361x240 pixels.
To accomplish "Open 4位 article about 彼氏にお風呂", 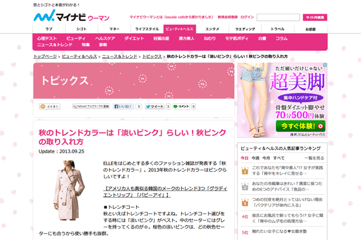I will tap(288, 218).
